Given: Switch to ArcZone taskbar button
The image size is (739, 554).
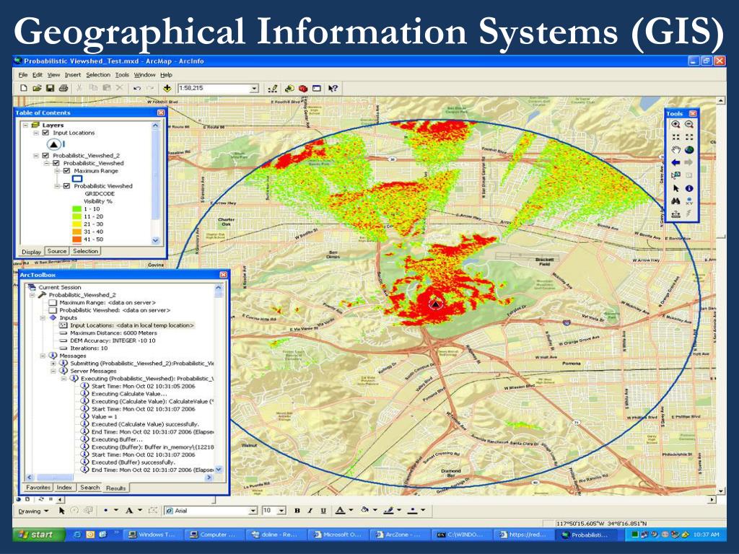Looking at the screenshot, I should point(400,535).
